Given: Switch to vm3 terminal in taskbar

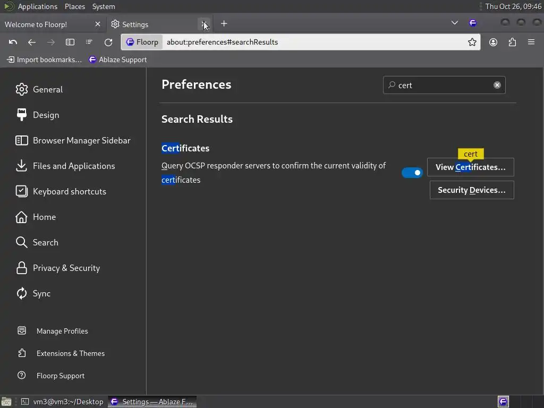Looking at the screenshot, I should [x=62, y=402].
